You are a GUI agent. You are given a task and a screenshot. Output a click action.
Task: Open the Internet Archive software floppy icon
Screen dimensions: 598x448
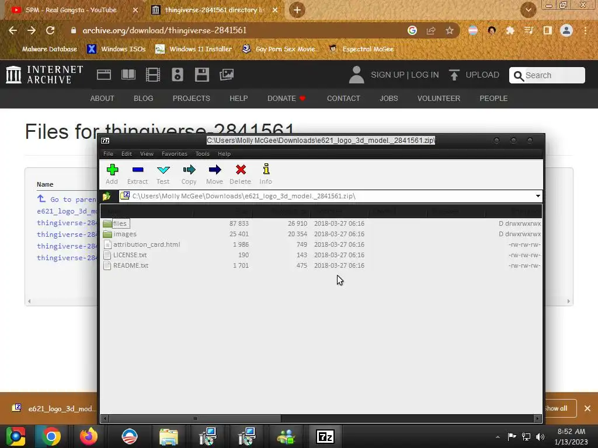(201, 75)
